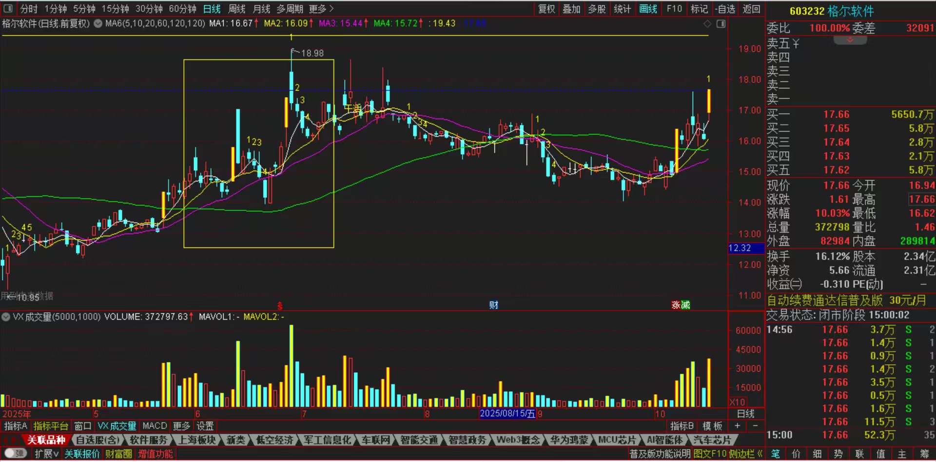Click the 多股 multi-stock button
Viewport: 936px width, 462px height.
pos(597,9)
